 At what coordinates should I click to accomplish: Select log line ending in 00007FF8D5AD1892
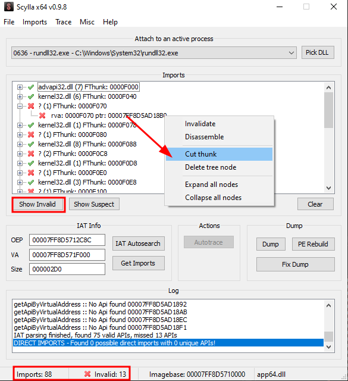(168, 304)
